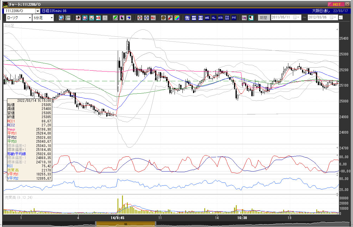353x227 pixels.
Task: Click the 14/8:45 time axis label
Action: 117,218
